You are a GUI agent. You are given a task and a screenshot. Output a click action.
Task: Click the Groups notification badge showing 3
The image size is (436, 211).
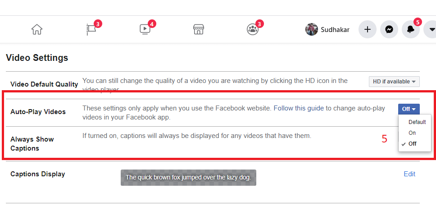(x=259, y=23)
